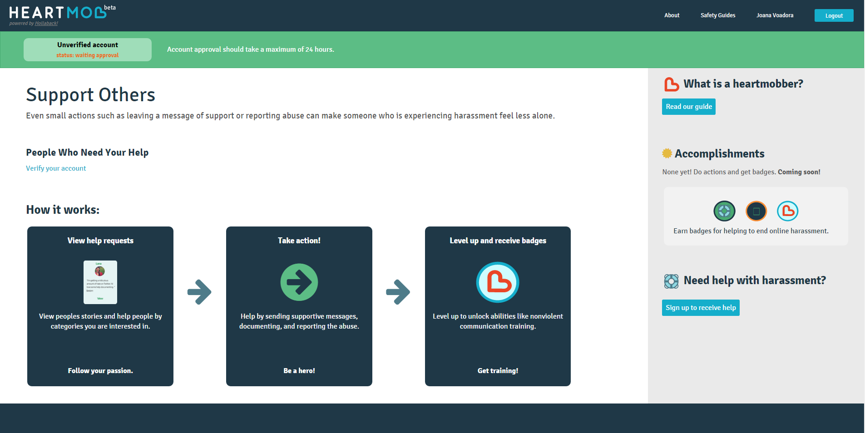
Task: Click the People Who Need Your Help heading
Action: 87,153
